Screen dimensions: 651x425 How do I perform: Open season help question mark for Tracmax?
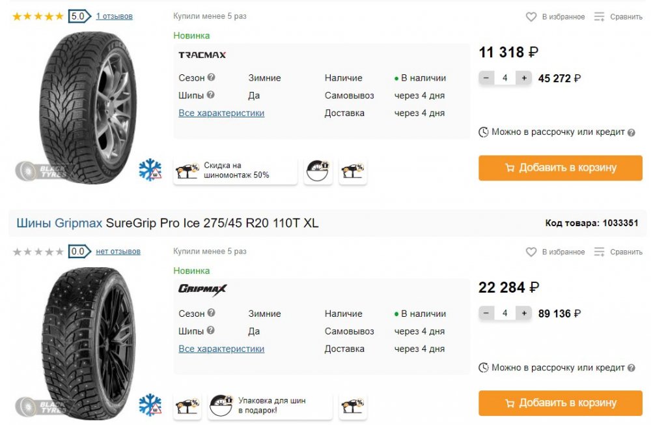tap(211, 78)
